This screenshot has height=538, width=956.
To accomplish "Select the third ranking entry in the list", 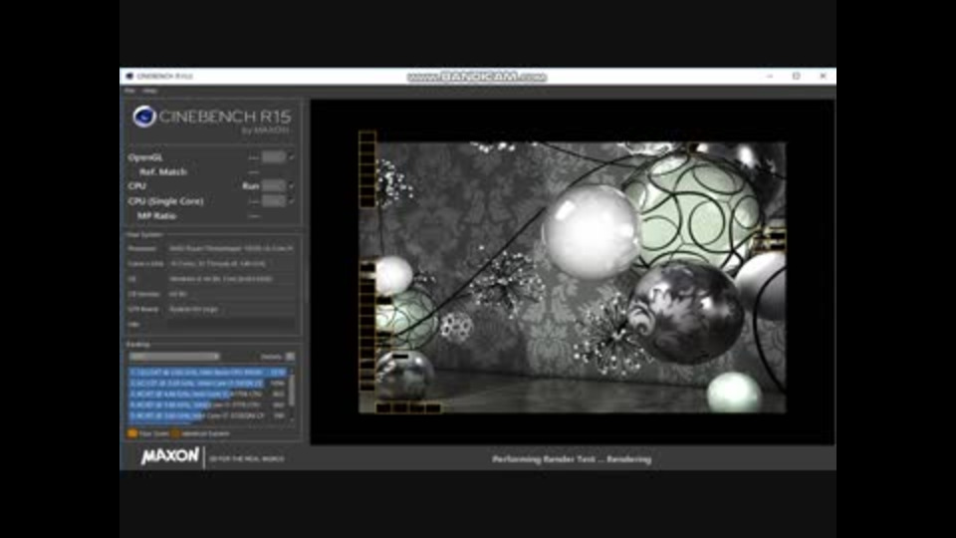I will (x=207, y=395).
